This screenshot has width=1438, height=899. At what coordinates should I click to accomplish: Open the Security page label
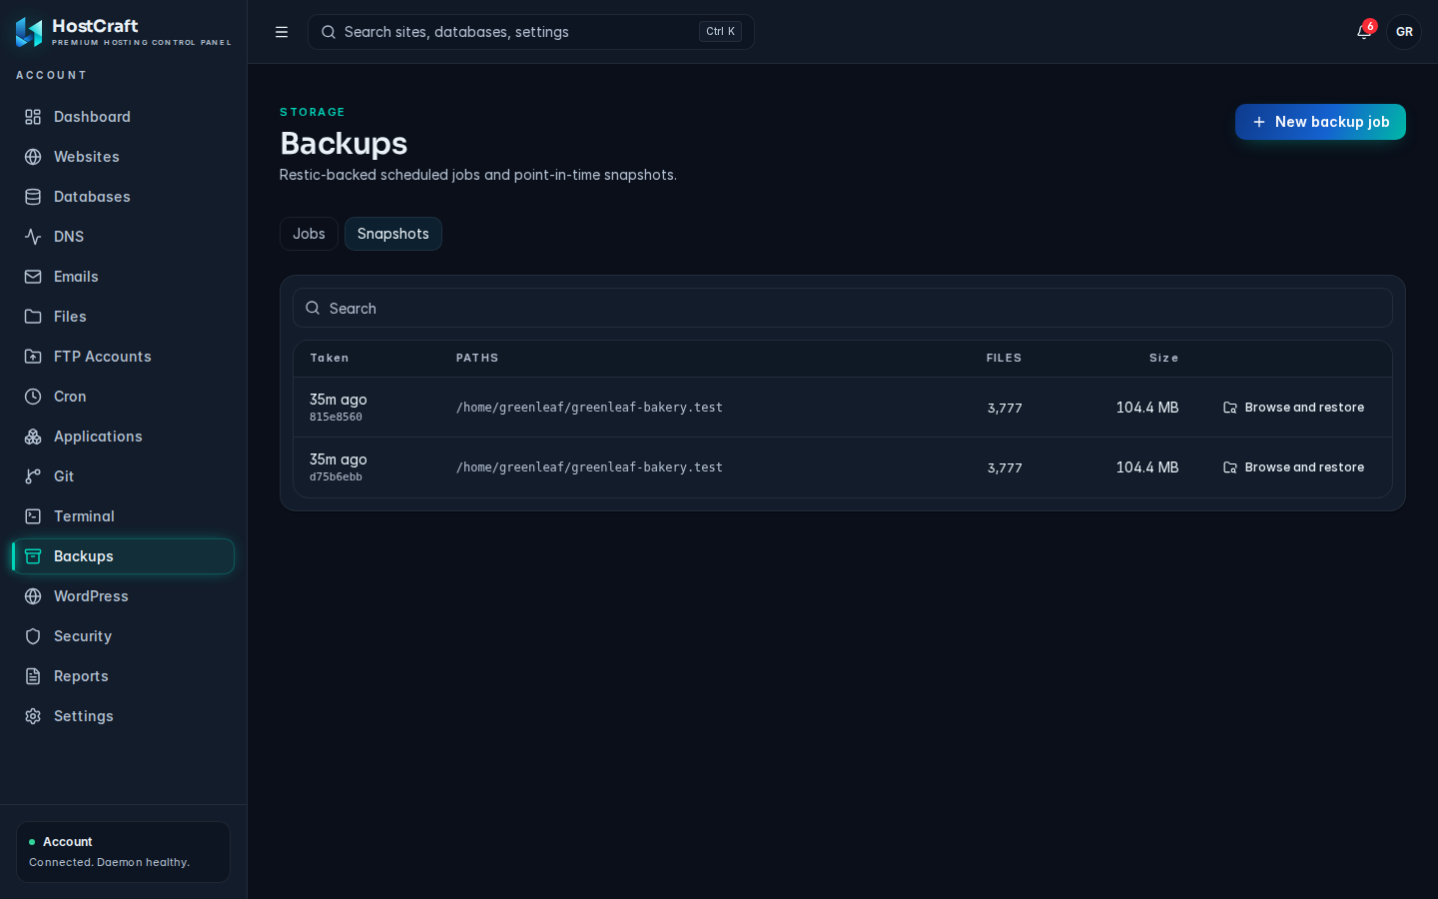pyautogui.click(x=83, y=636)
